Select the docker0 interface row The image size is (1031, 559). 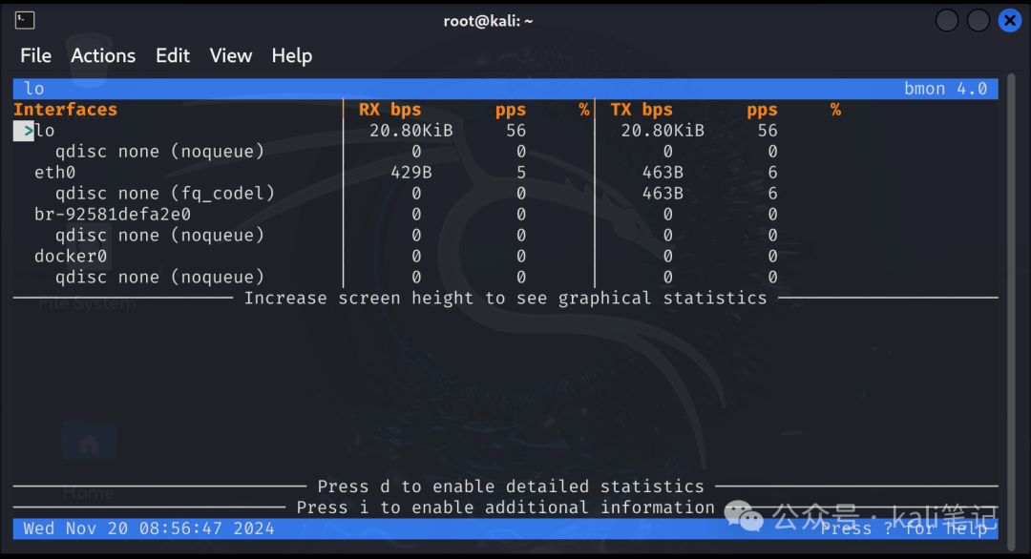[506, 257]
